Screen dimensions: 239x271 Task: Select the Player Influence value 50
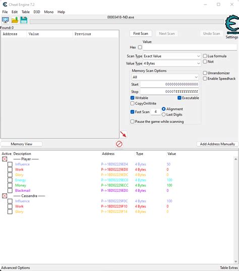click(168, 164)
